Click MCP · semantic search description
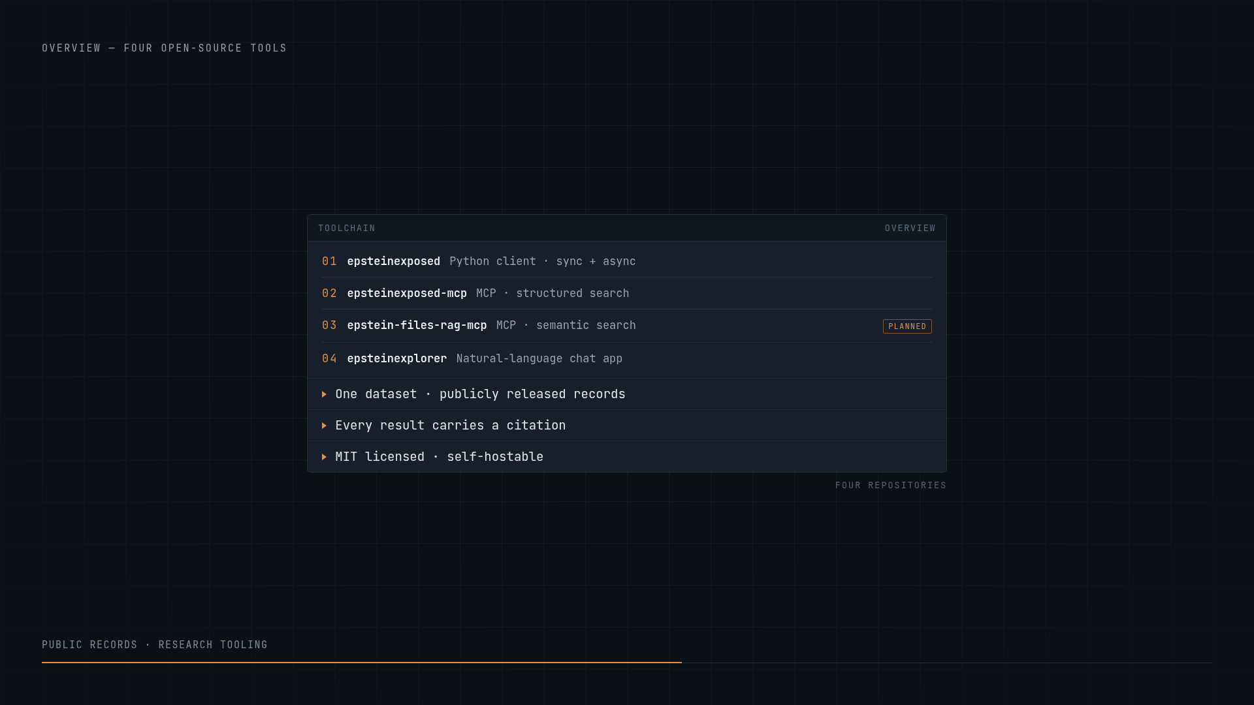This screenshot has width=1254, height=705. pos(566,325)
